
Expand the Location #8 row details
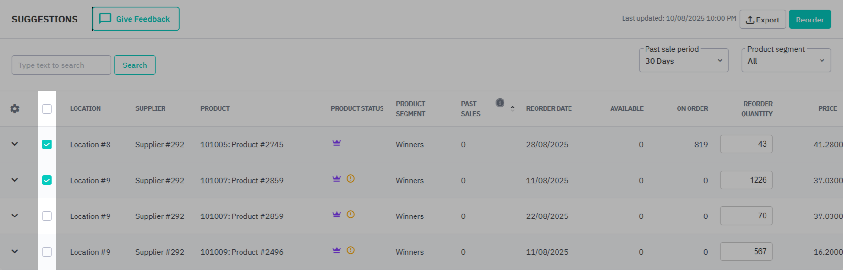[15, 144]
